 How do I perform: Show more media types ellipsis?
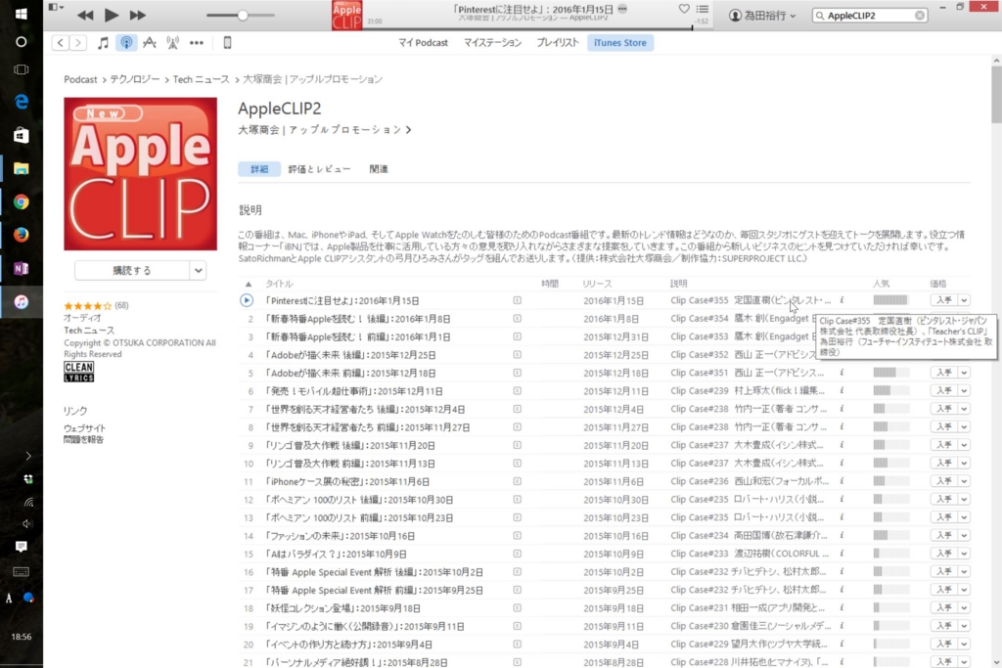point(197,43)
